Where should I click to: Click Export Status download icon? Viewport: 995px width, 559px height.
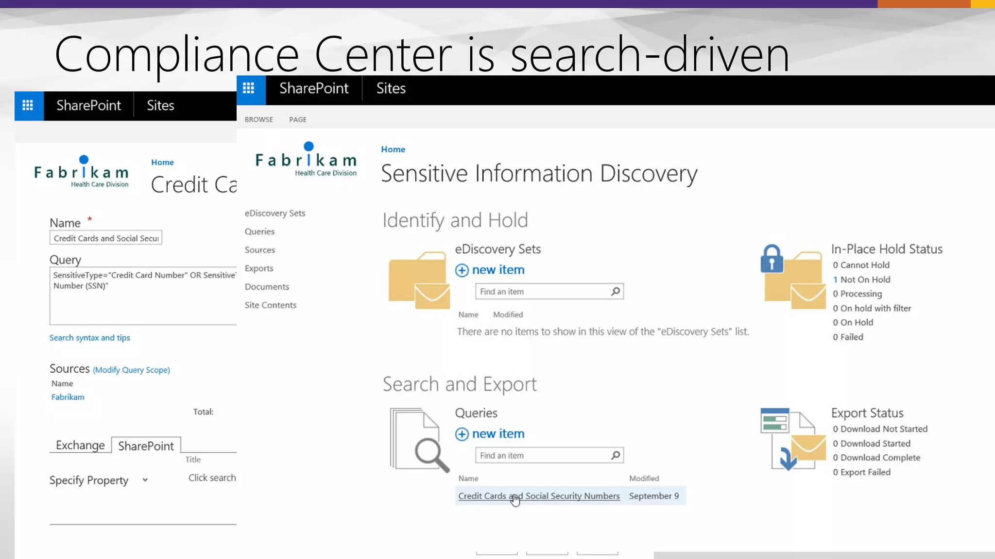coord(792,439)
